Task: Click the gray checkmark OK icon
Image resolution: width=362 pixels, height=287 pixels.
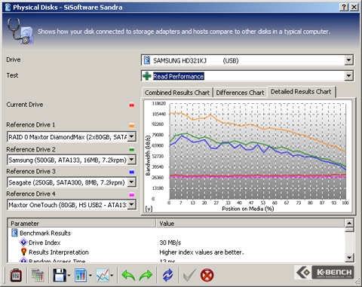Action: tap(189, 275)
